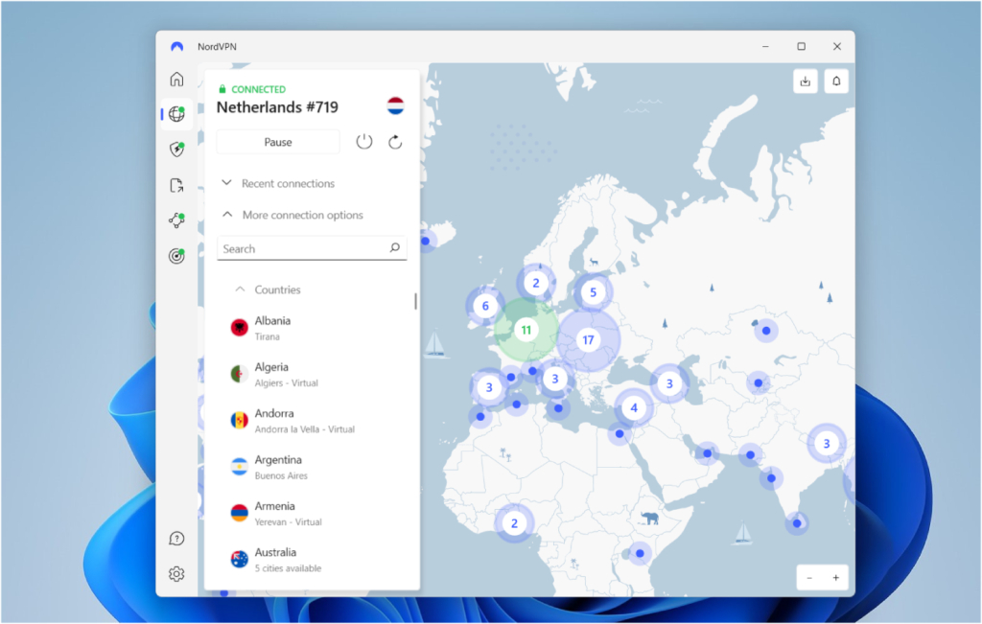Open Threat Protection via the shield icon
The width and height of the screenshot is (982, 624).
[176, 149]
